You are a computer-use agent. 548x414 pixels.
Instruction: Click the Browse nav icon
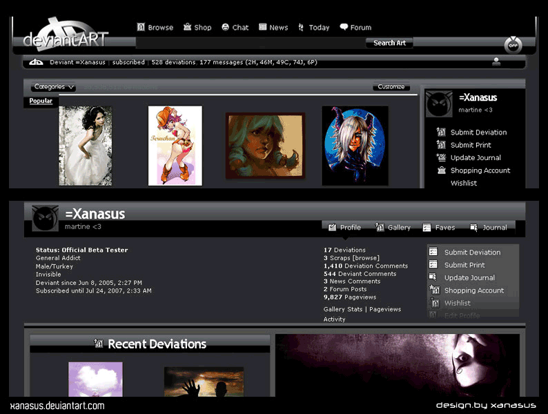coord(141,27)
